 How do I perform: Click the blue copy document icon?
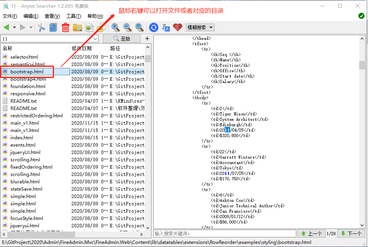(53, 27)
